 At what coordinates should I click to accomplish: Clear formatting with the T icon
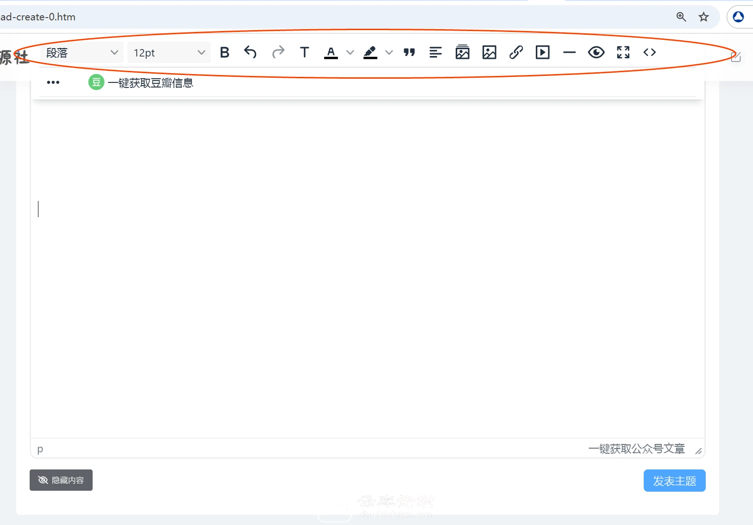click(x=304, y=52)
